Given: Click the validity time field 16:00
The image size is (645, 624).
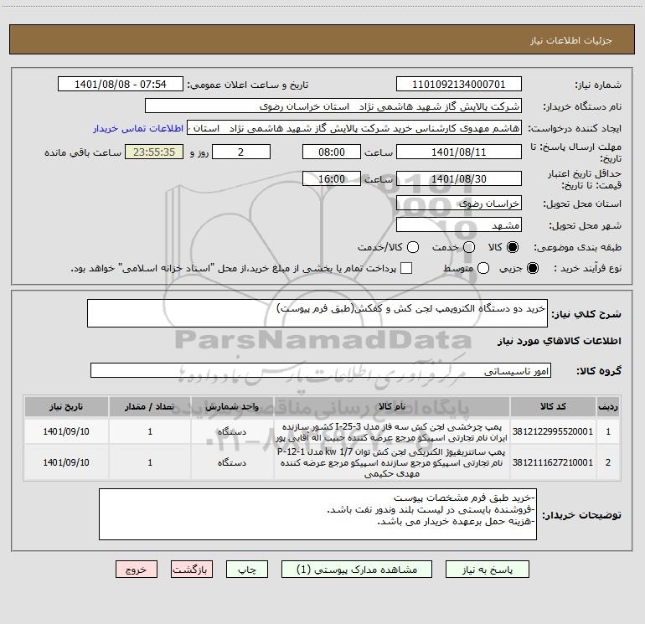Looking at the screenshot, I should coord(332,178).
